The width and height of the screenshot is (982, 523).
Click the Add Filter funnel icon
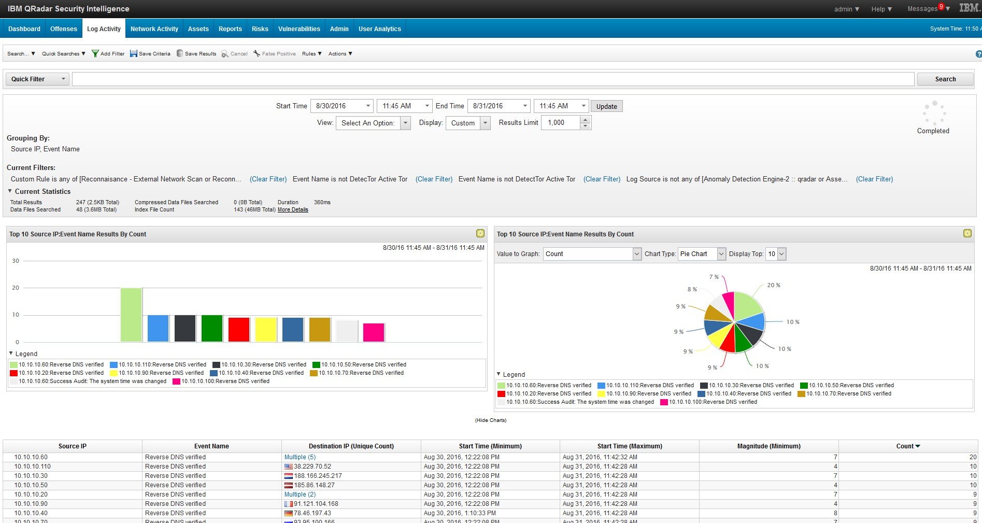coord(95,53)
